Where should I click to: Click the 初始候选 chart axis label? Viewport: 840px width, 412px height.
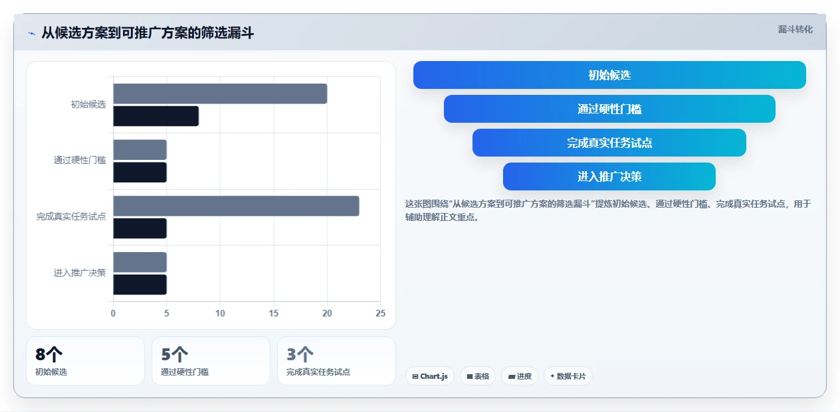pyautogui.click(x=88, y=105)
